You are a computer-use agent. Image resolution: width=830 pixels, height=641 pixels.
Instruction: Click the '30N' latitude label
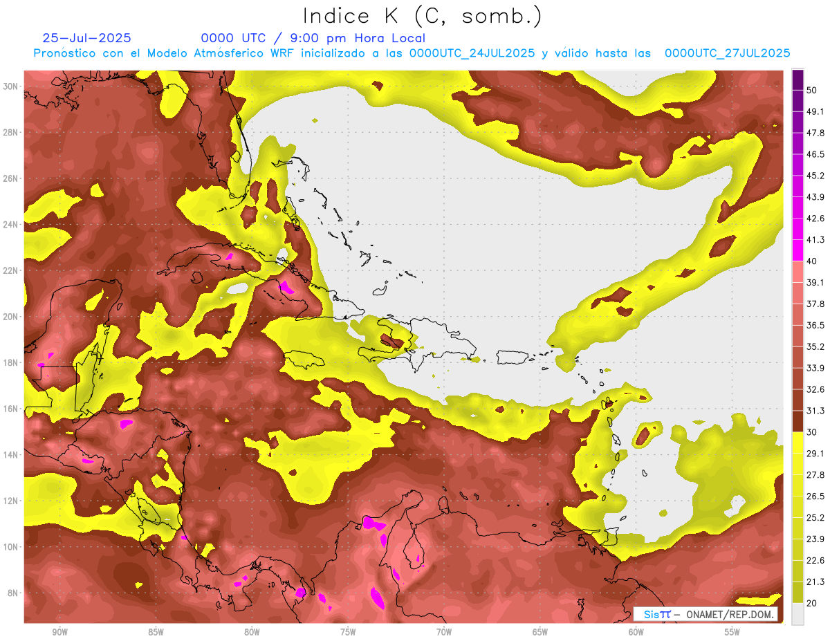(x=11, y=86)
